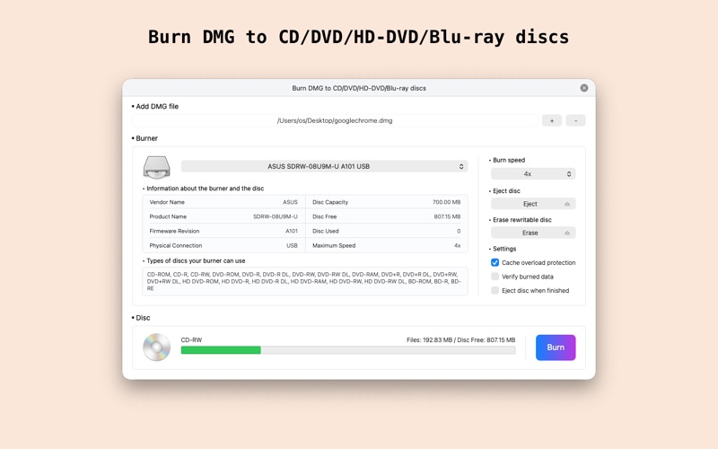Select the Maximum Speed 4x row
Viewport: 718px width, 449px height.
click(x=387, y=245)
